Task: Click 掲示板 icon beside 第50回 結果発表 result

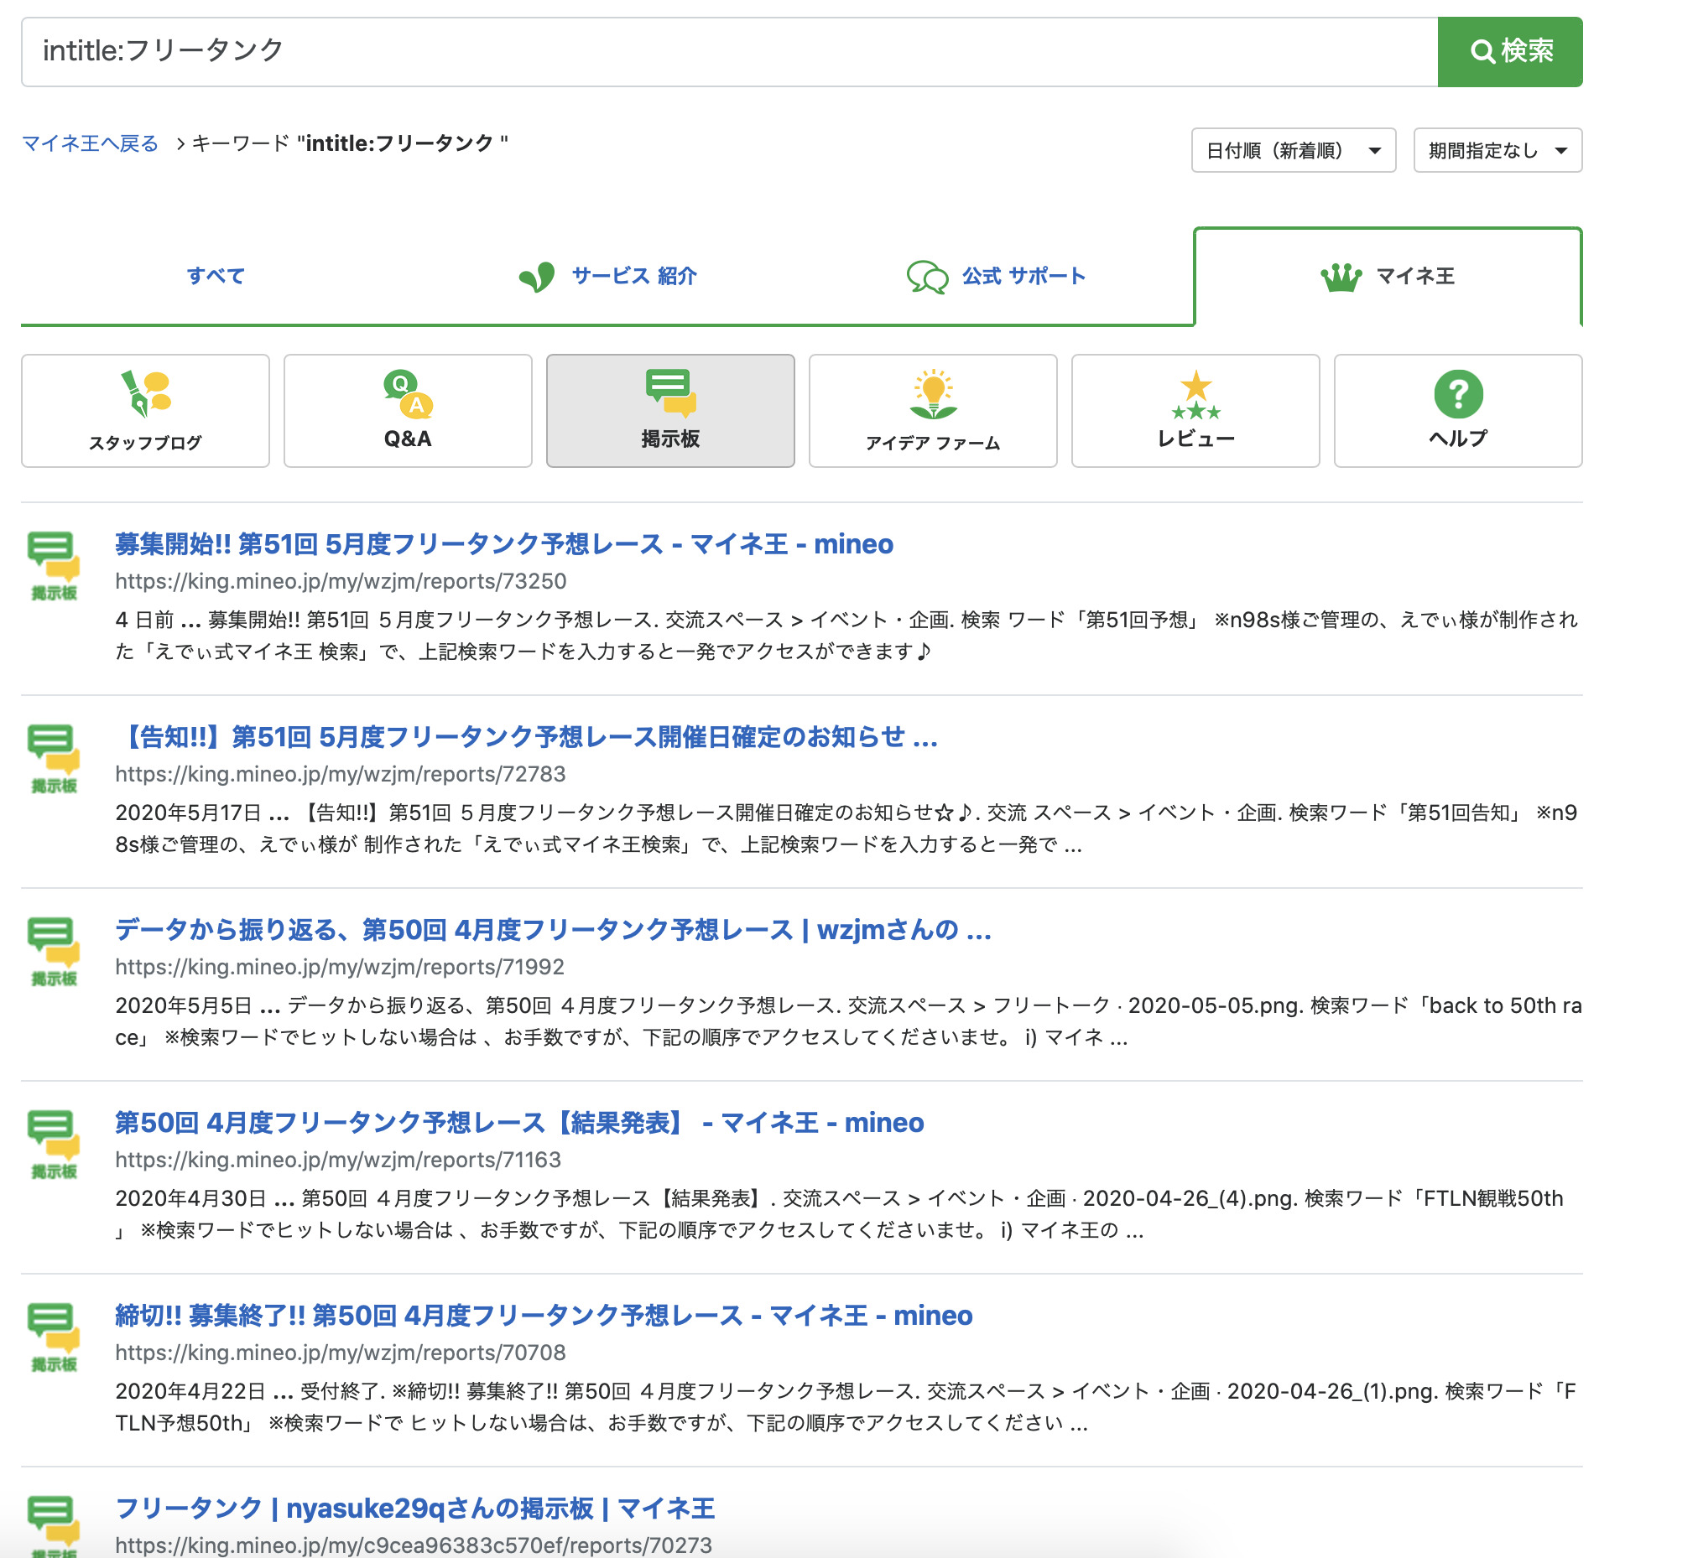Action: pos(53,1144)
